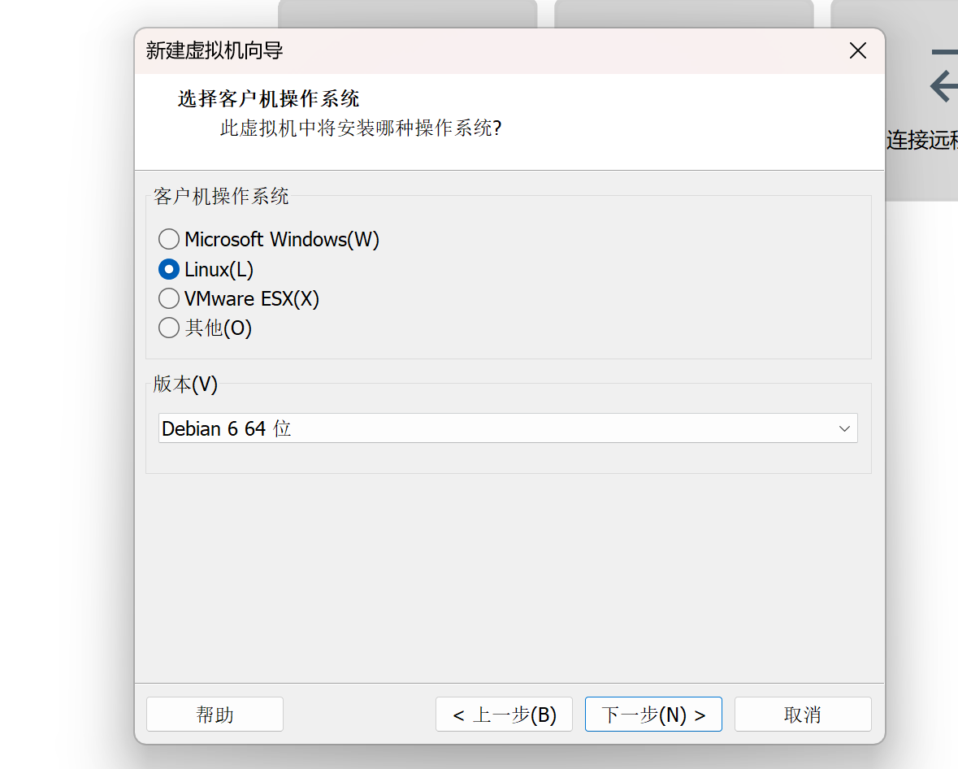Expand the version dropdown arrow
The height and width of the screenshot is (769, 958).
pyautogui.click(x=844, y=428)
